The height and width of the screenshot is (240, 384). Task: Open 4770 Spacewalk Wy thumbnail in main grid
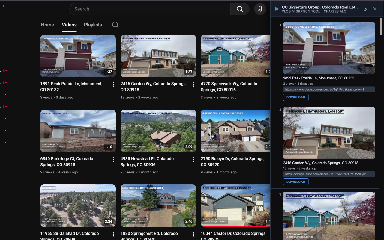(235, 56)
